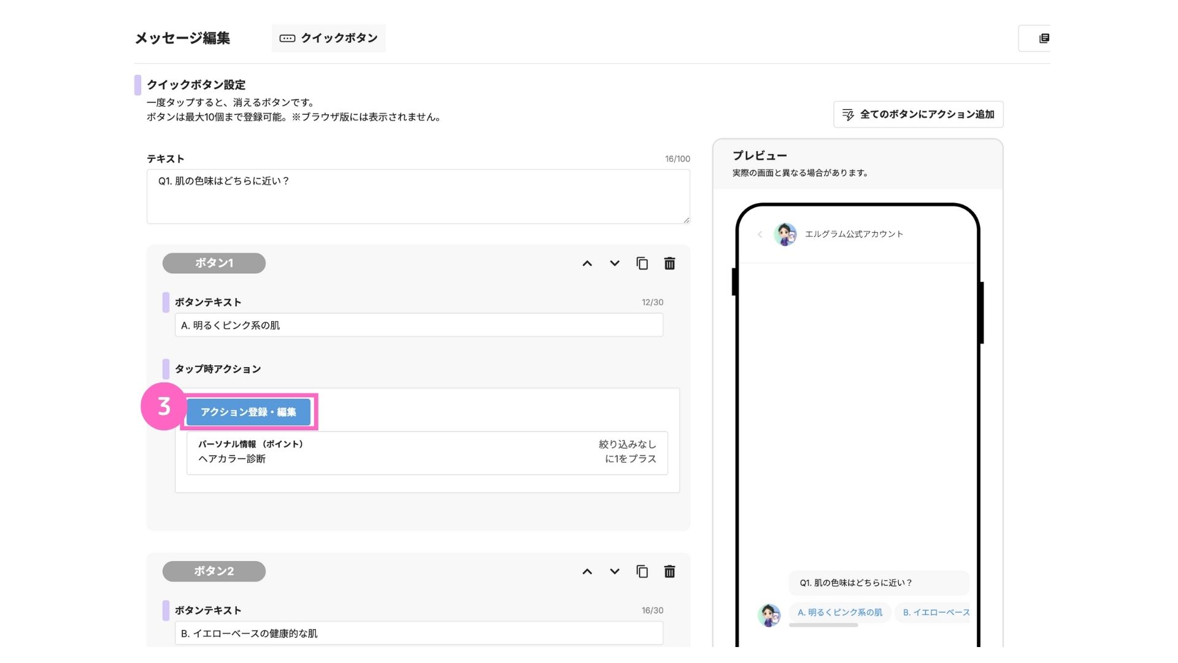Move ボタン2 down with the chevron
This screenshot has height=663, width=1178.
pyautogui.click(x=614, y=572)
